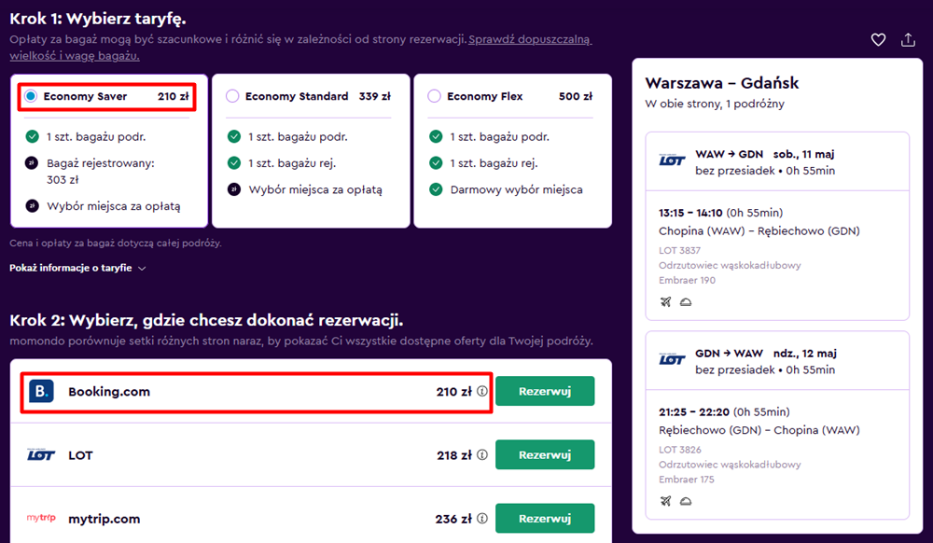
Task: Click green check for Economy Standard carry-on bag
Action: (x=234, y=137)
